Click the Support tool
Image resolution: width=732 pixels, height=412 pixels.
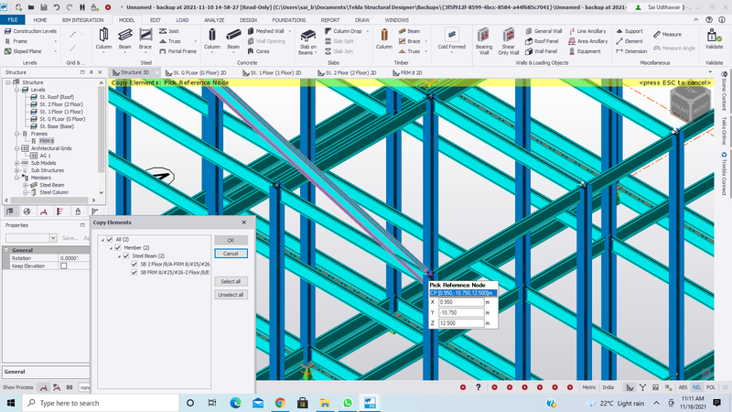pyautogui.click(x=630, y=31)
